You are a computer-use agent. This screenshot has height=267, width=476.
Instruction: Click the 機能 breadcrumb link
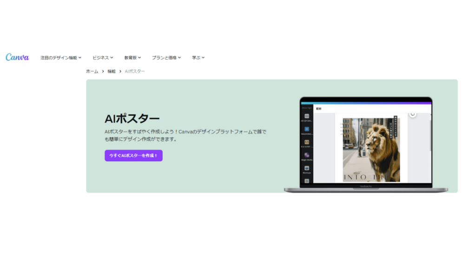coord(112,71)
